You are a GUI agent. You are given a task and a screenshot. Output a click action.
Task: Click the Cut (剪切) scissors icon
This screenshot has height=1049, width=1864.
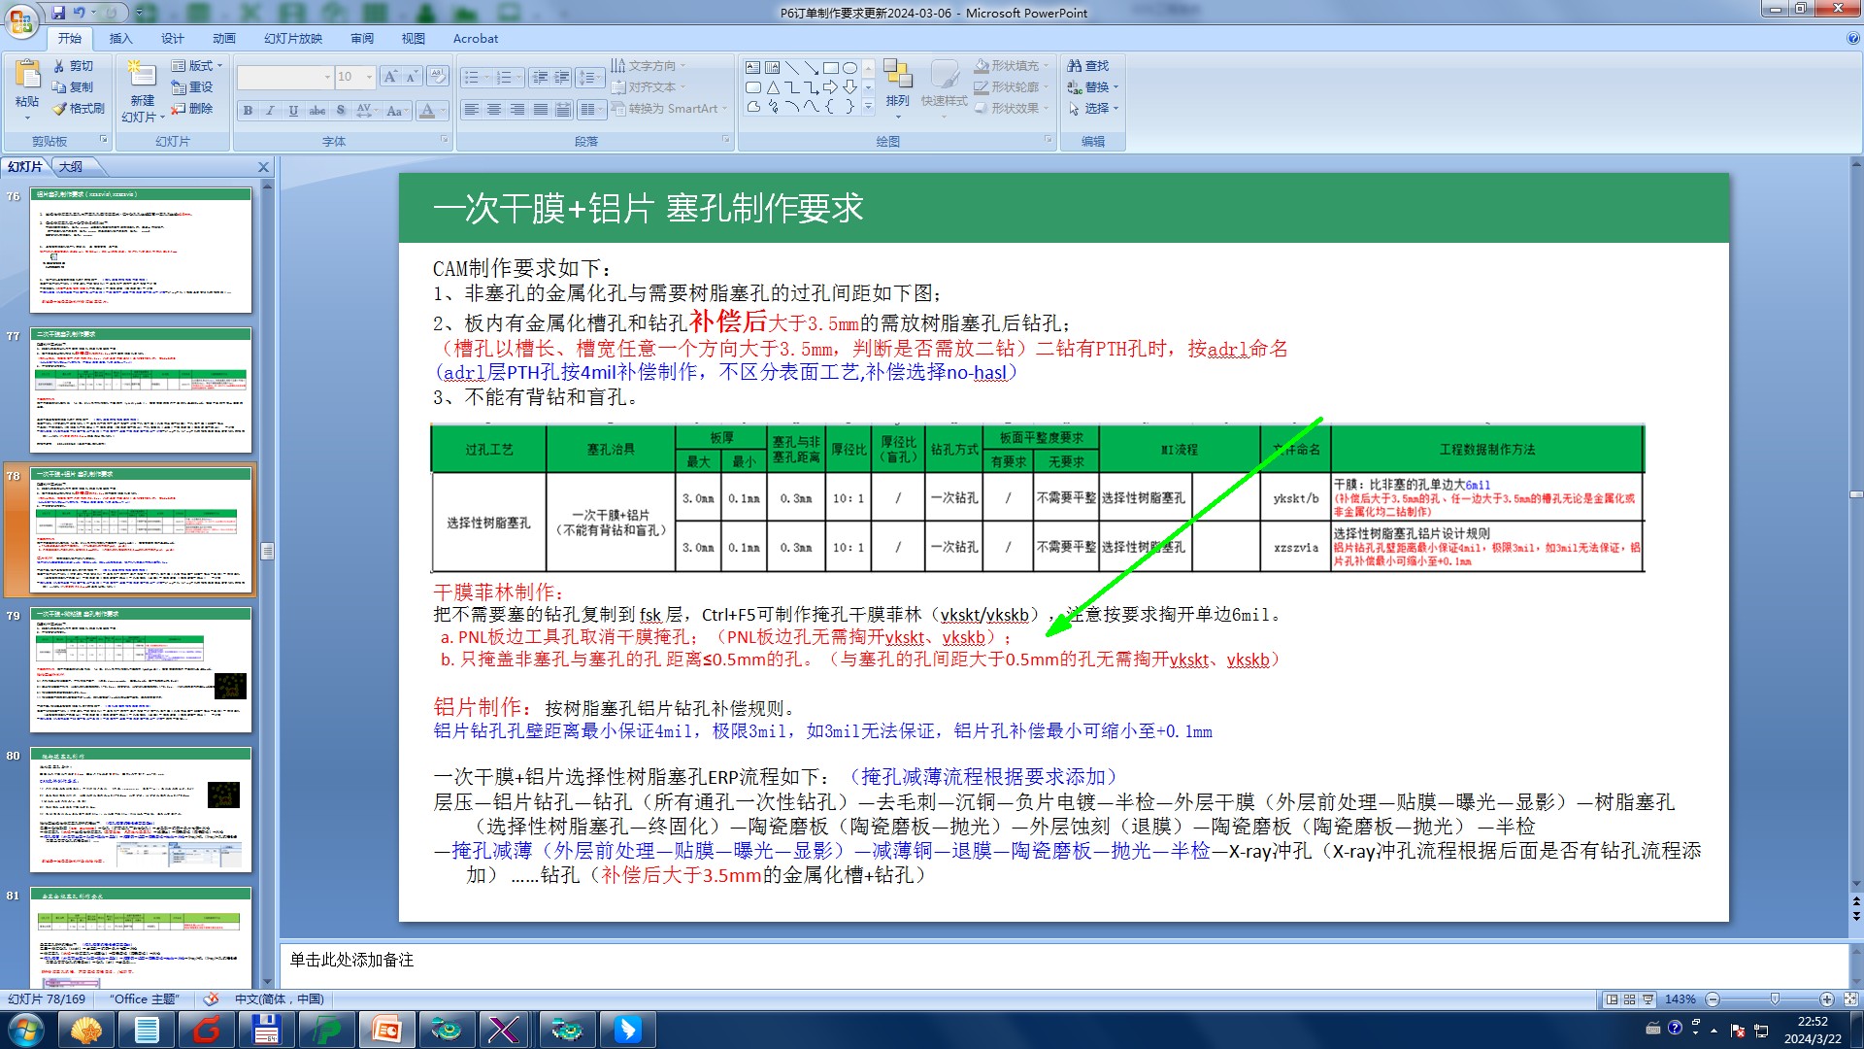[x=60, y=66]
